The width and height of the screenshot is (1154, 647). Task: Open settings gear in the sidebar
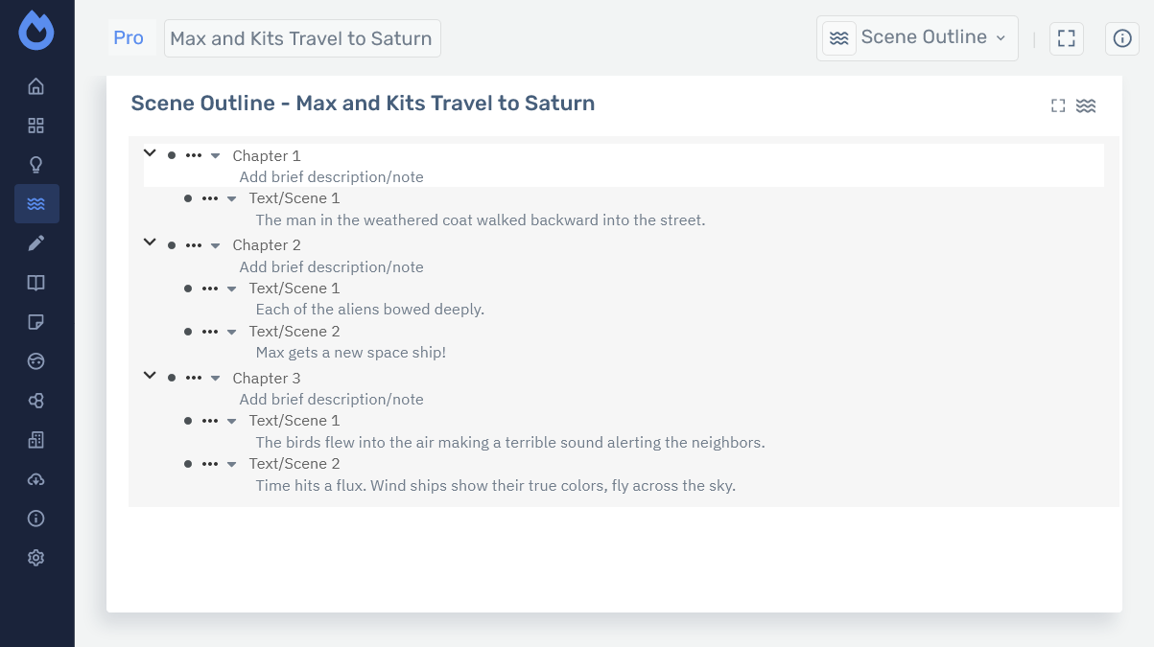(36, 558)
